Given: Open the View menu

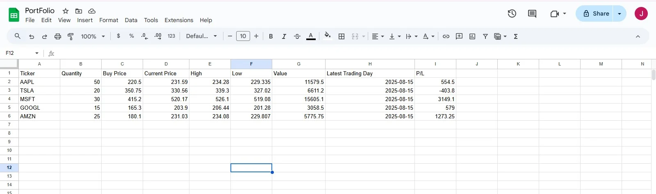Looking at the screenshot, I should point(64,20).
